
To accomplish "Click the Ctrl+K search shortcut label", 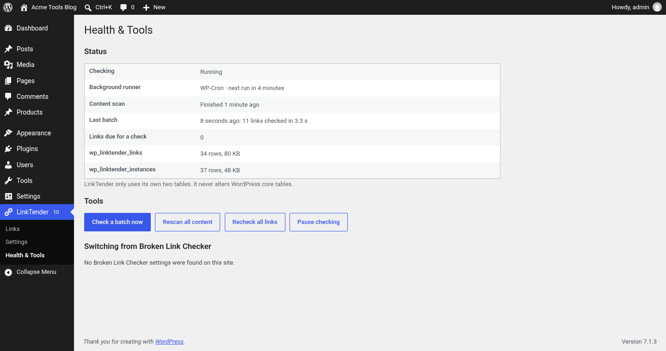I will click(x=104, y=7).
